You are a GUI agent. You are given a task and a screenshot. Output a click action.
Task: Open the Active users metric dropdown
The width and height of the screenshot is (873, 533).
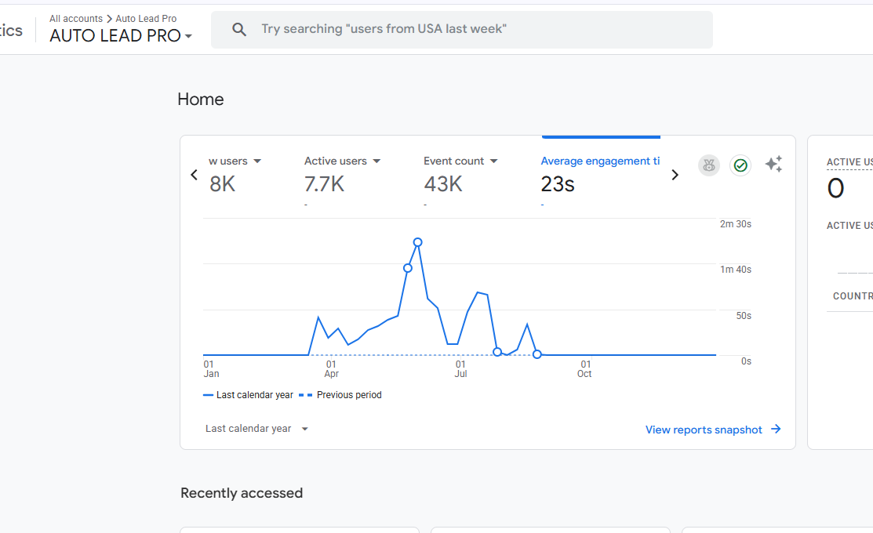point(376,161)
